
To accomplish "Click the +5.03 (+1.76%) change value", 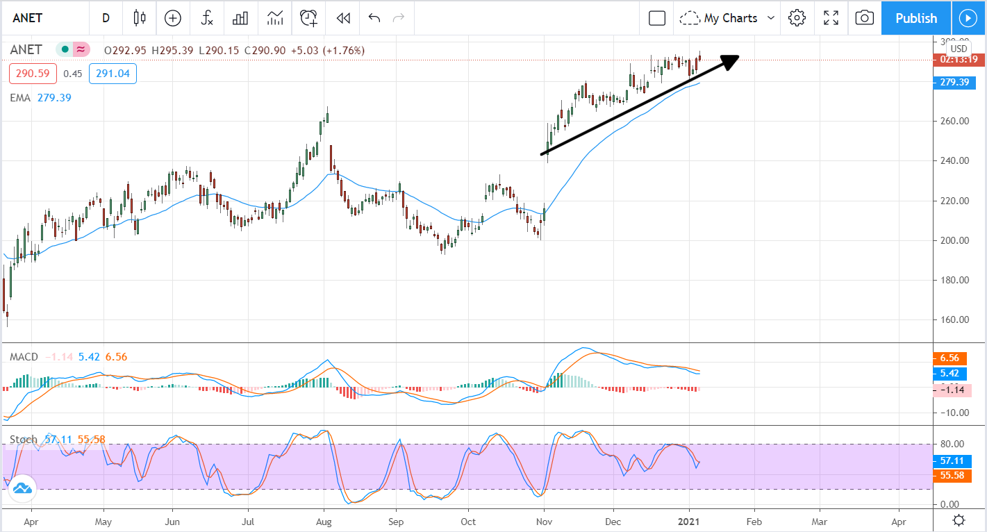I will 329,51.
